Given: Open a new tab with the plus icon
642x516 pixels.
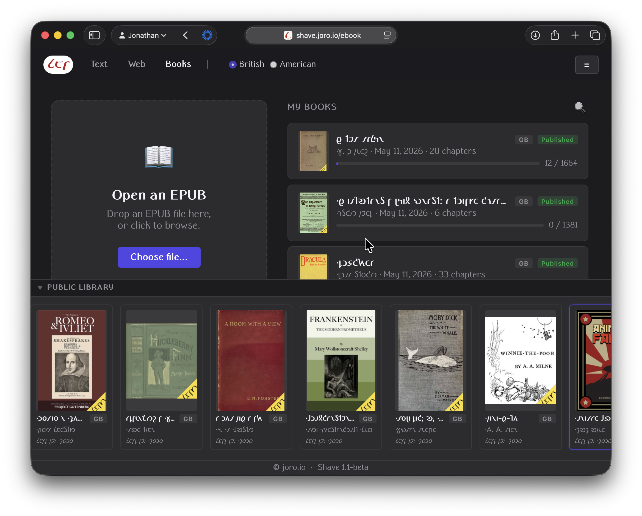Looking at the screenshot, I should pos(575,35).
